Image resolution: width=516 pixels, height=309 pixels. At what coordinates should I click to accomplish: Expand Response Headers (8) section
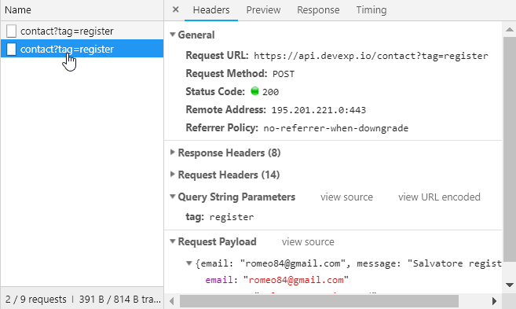(x=172, y=153)
